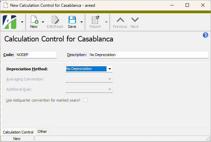Expand the arrow next to New button
This screenshot has width=211, height=142.
click(x=43, y=22)
